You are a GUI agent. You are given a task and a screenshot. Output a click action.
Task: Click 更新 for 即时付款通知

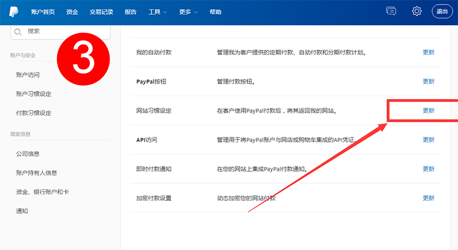(x=428, y=169)
